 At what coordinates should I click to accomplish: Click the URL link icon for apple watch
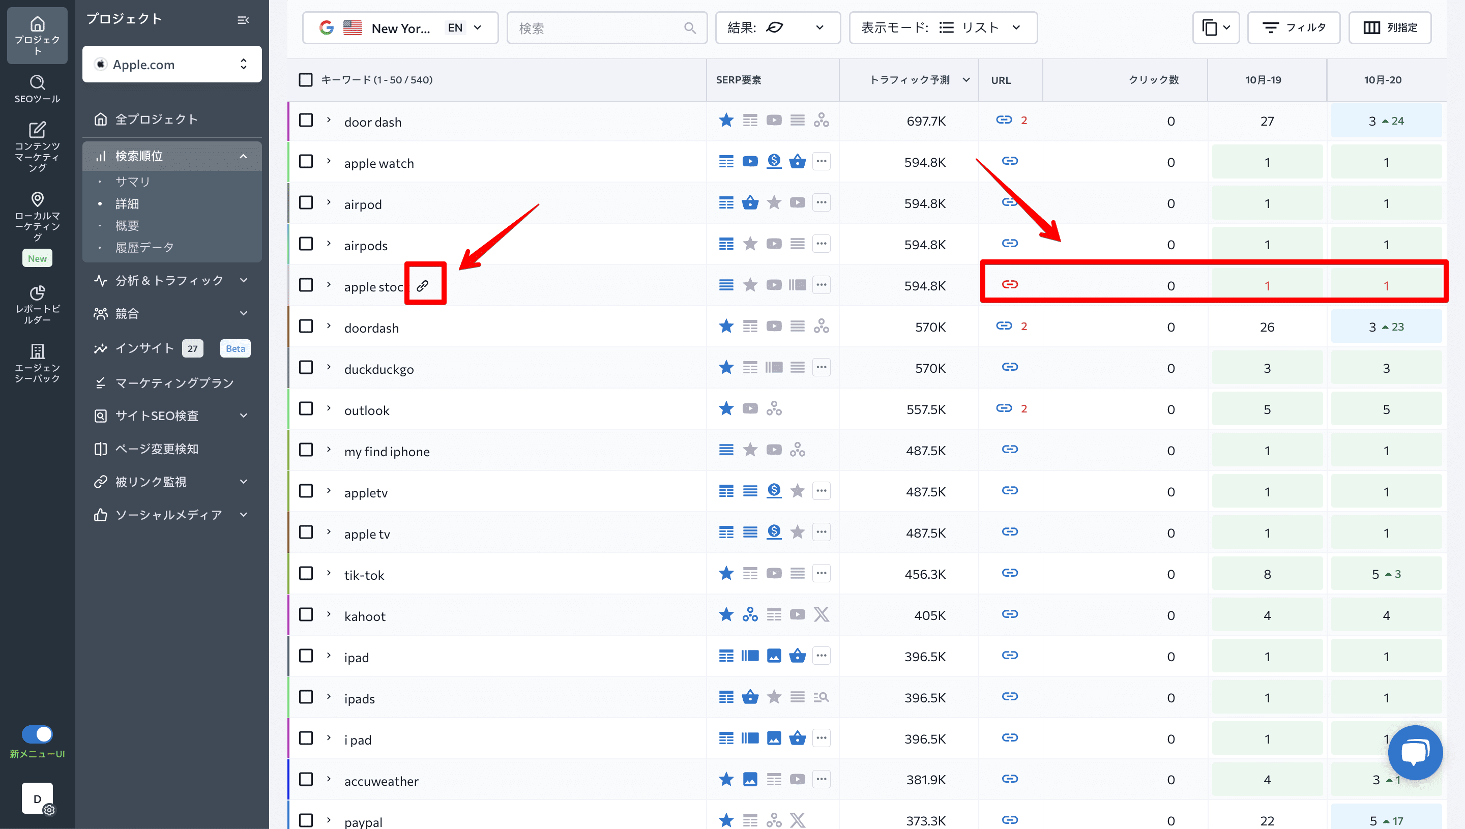tap(1010, 161)
